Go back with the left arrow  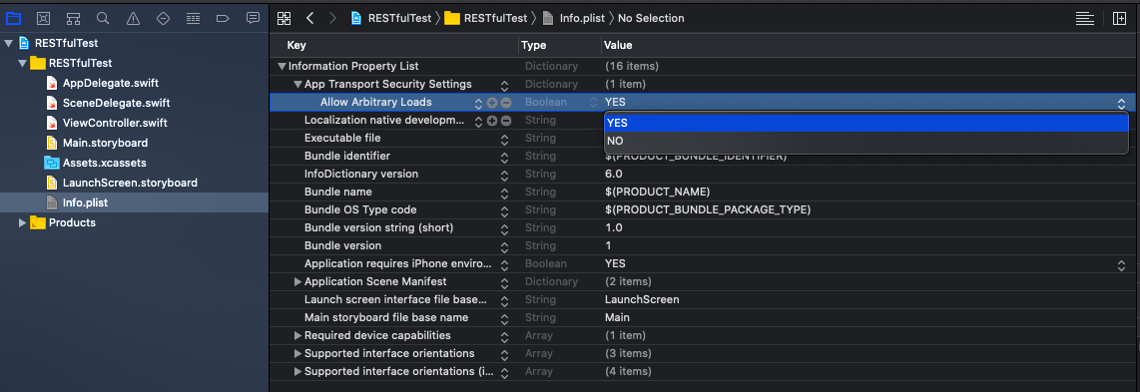point(310,18)
